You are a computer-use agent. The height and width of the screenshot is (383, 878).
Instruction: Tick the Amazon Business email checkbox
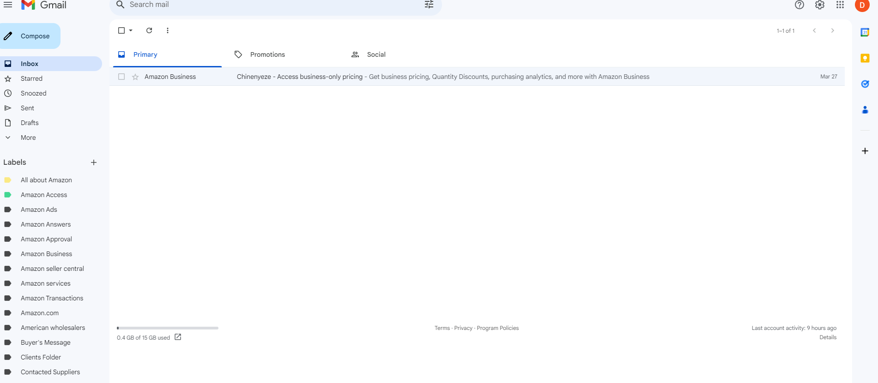(x=121, y=77)
